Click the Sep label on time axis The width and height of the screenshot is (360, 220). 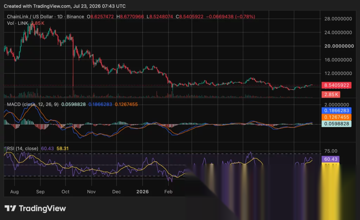[40, 192]
